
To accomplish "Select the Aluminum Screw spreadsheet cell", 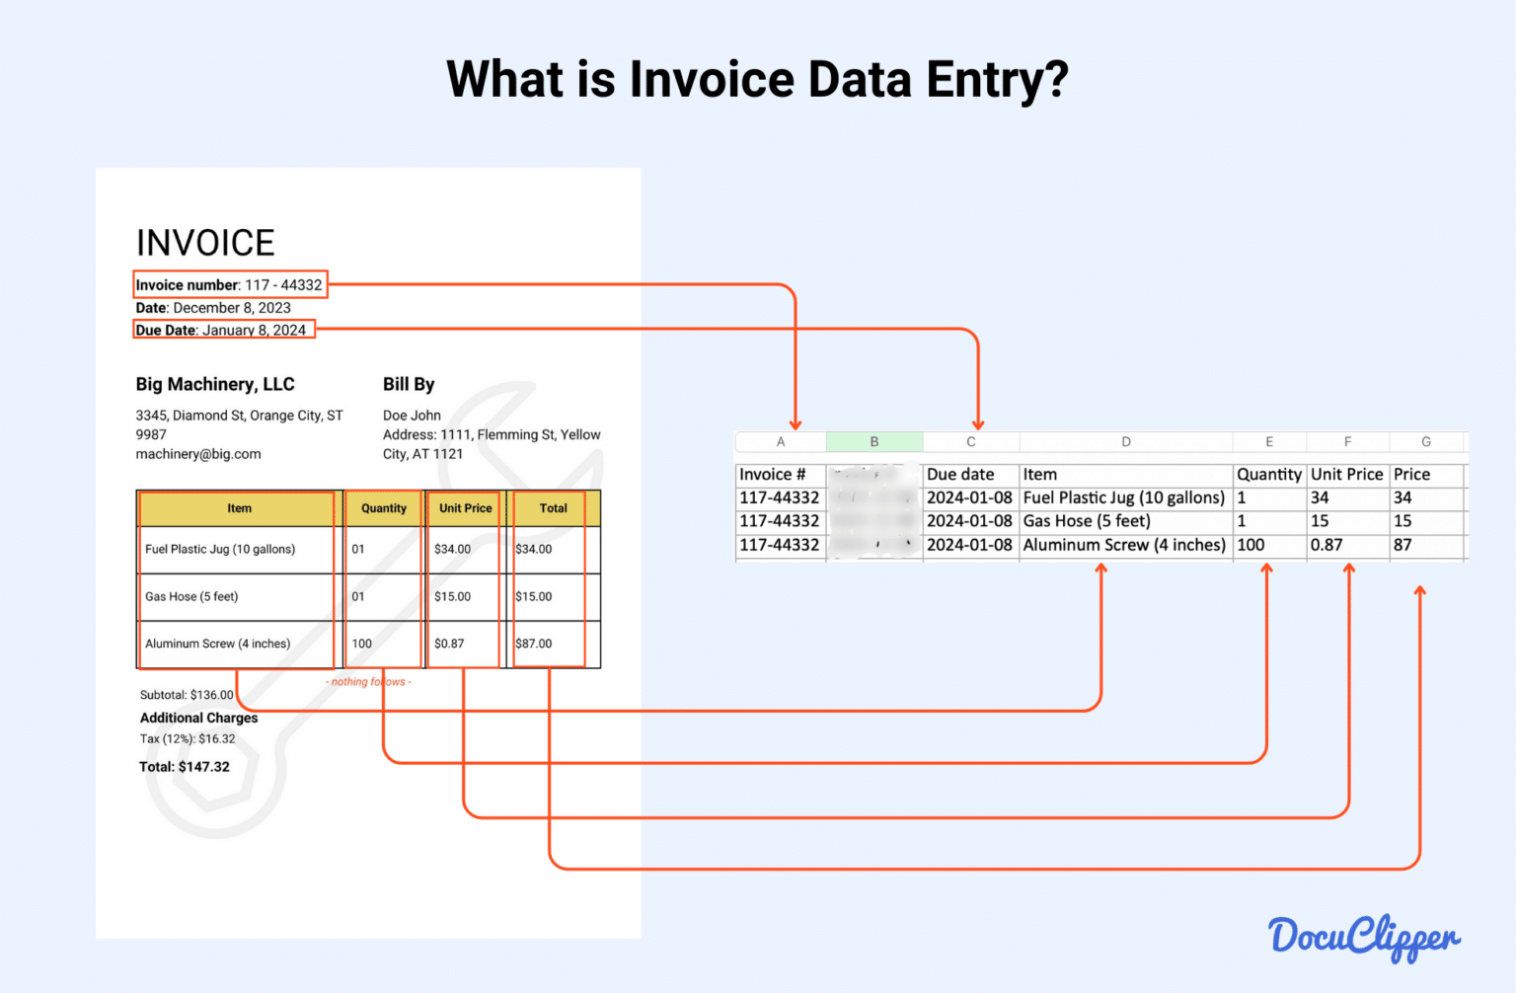I will tap(1125, 544).
